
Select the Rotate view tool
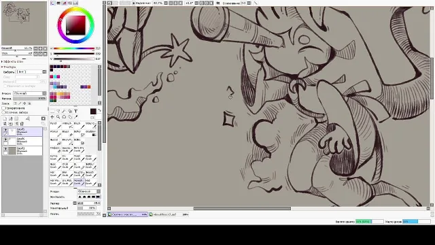[64, 117]
